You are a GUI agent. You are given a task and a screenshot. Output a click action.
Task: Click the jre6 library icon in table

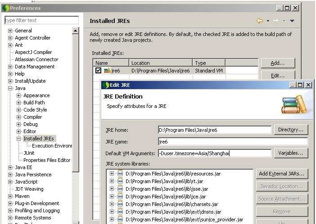click(107, 71)
